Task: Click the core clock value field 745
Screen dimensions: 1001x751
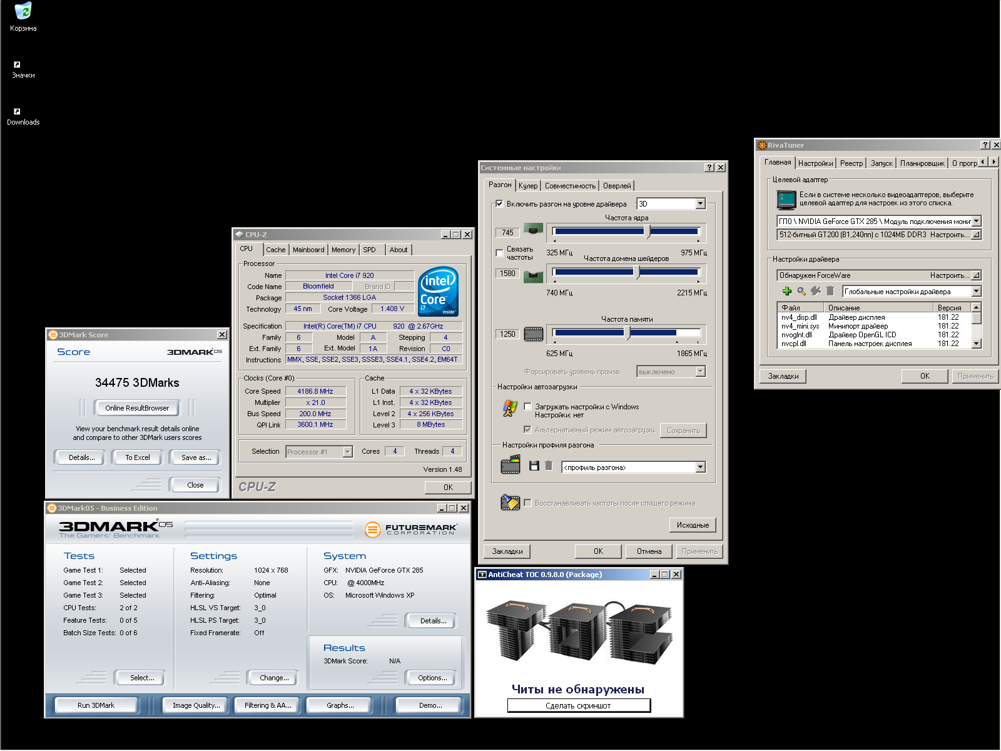Action: 507,232
